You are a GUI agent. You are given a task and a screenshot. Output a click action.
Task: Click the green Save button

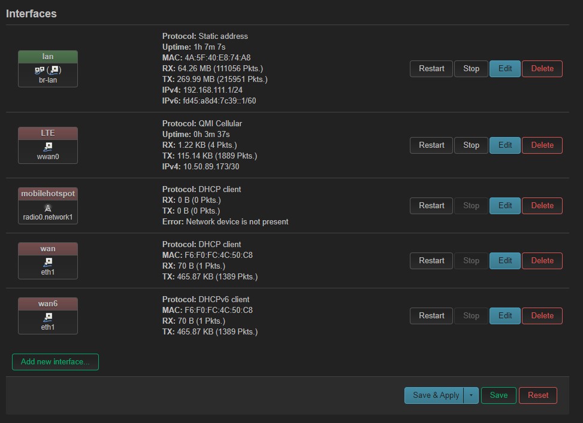click(499, 395)
